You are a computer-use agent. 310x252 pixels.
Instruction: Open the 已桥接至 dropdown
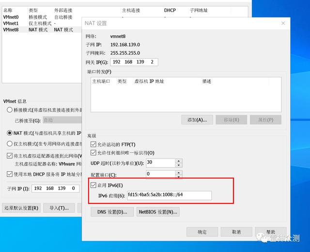click(x=62, y=120)
